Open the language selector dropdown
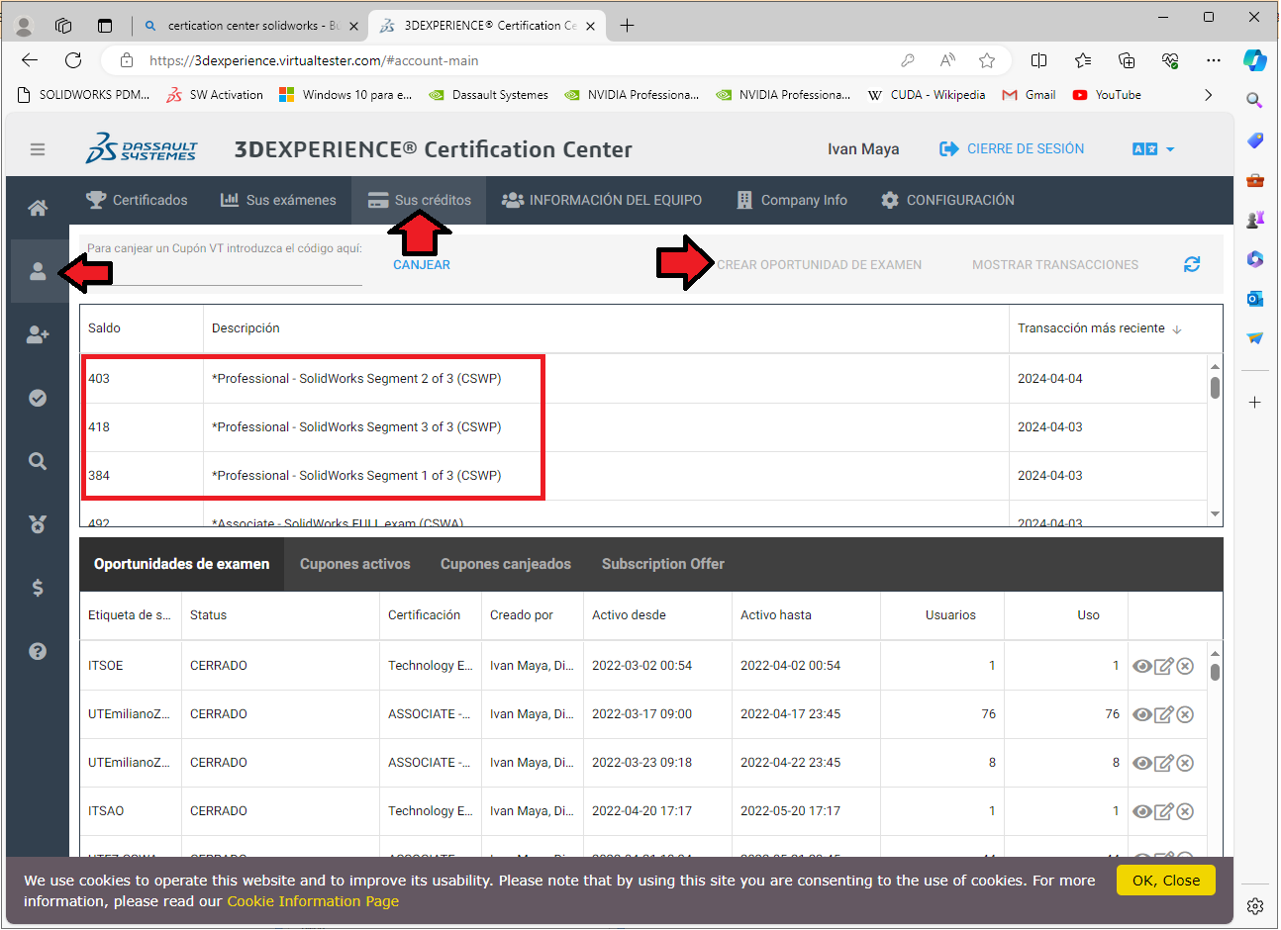 click(x=1153, y=149)
